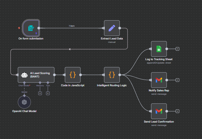
Task: Select the On form submission trigger node
Action: 31,28
